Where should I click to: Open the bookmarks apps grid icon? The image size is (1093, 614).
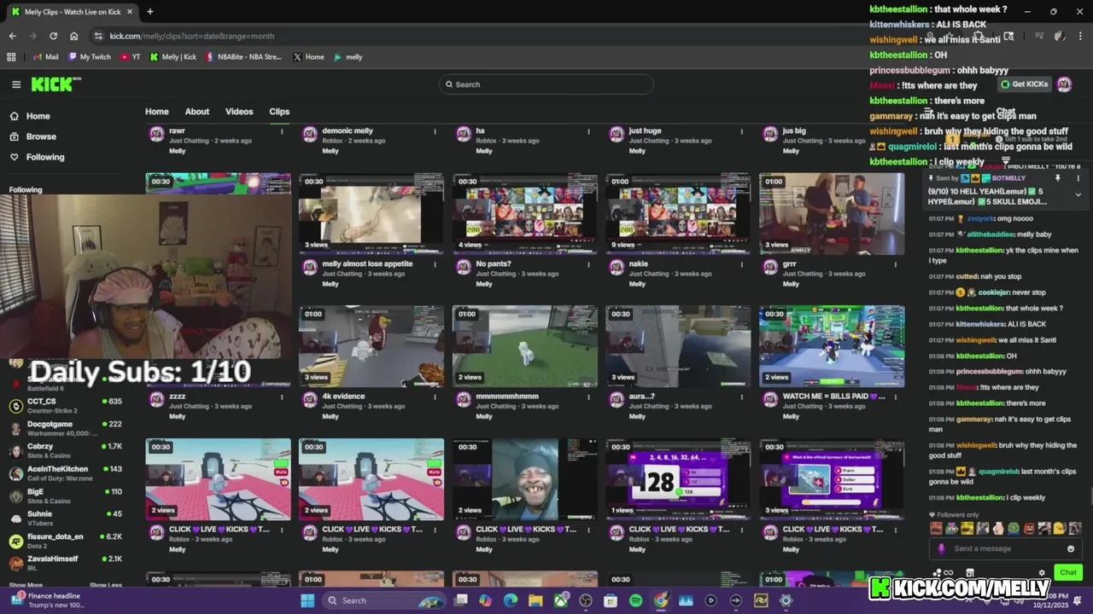coord(11,57)
